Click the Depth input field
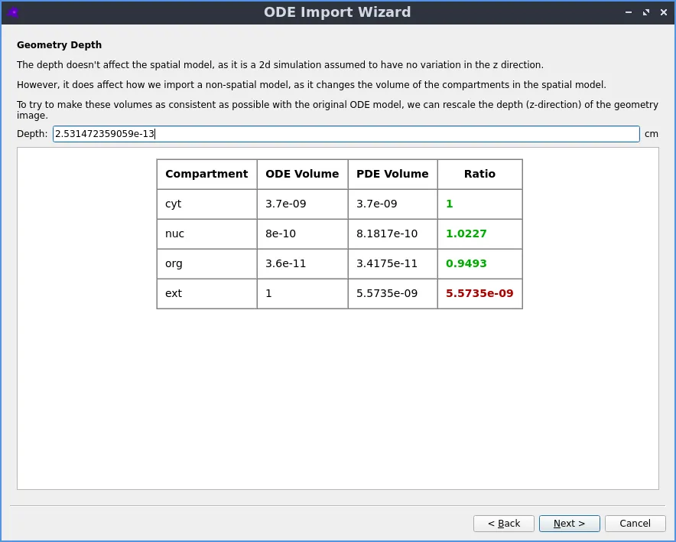Image resolution: width=676 pixels, height=542 pixels. point(346,134)
